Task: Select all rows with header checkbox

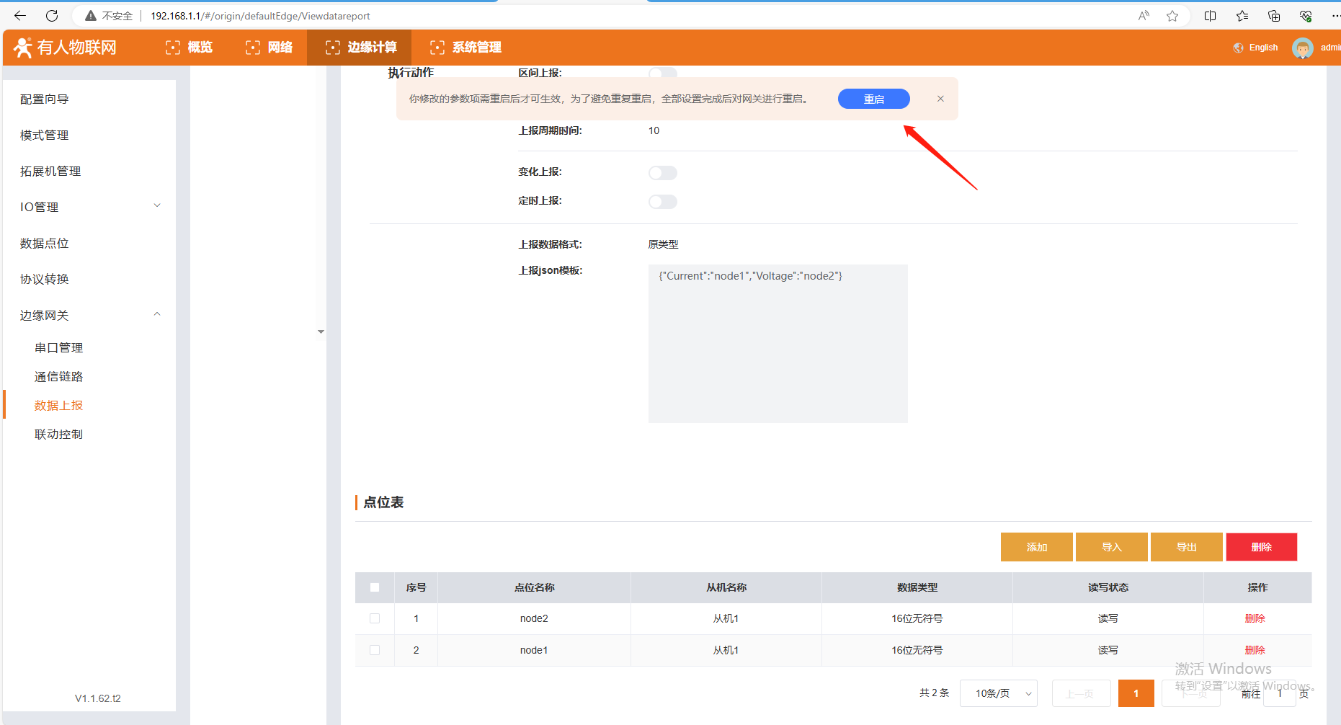Action: click(x=375, y=587)
